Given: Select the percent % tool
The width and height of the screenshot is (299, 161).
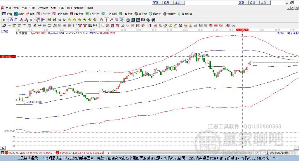Looking at the screenshot, I should [x=160, y=25].
